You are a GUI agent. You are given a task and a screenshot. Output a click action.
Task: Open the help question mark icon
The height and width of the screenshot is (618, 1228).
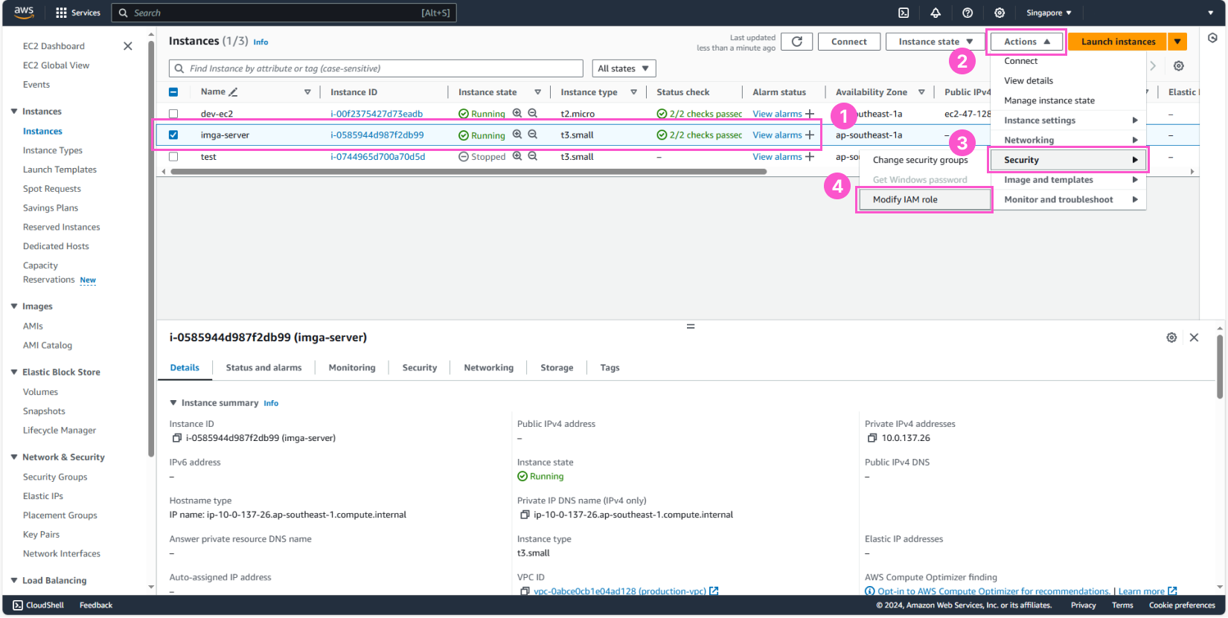(968, 13)
